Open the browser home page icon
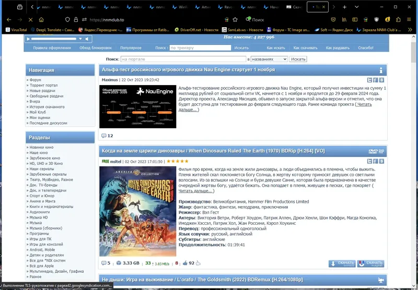This screenshot has width=418, height=290. click(x=41, y=20)
